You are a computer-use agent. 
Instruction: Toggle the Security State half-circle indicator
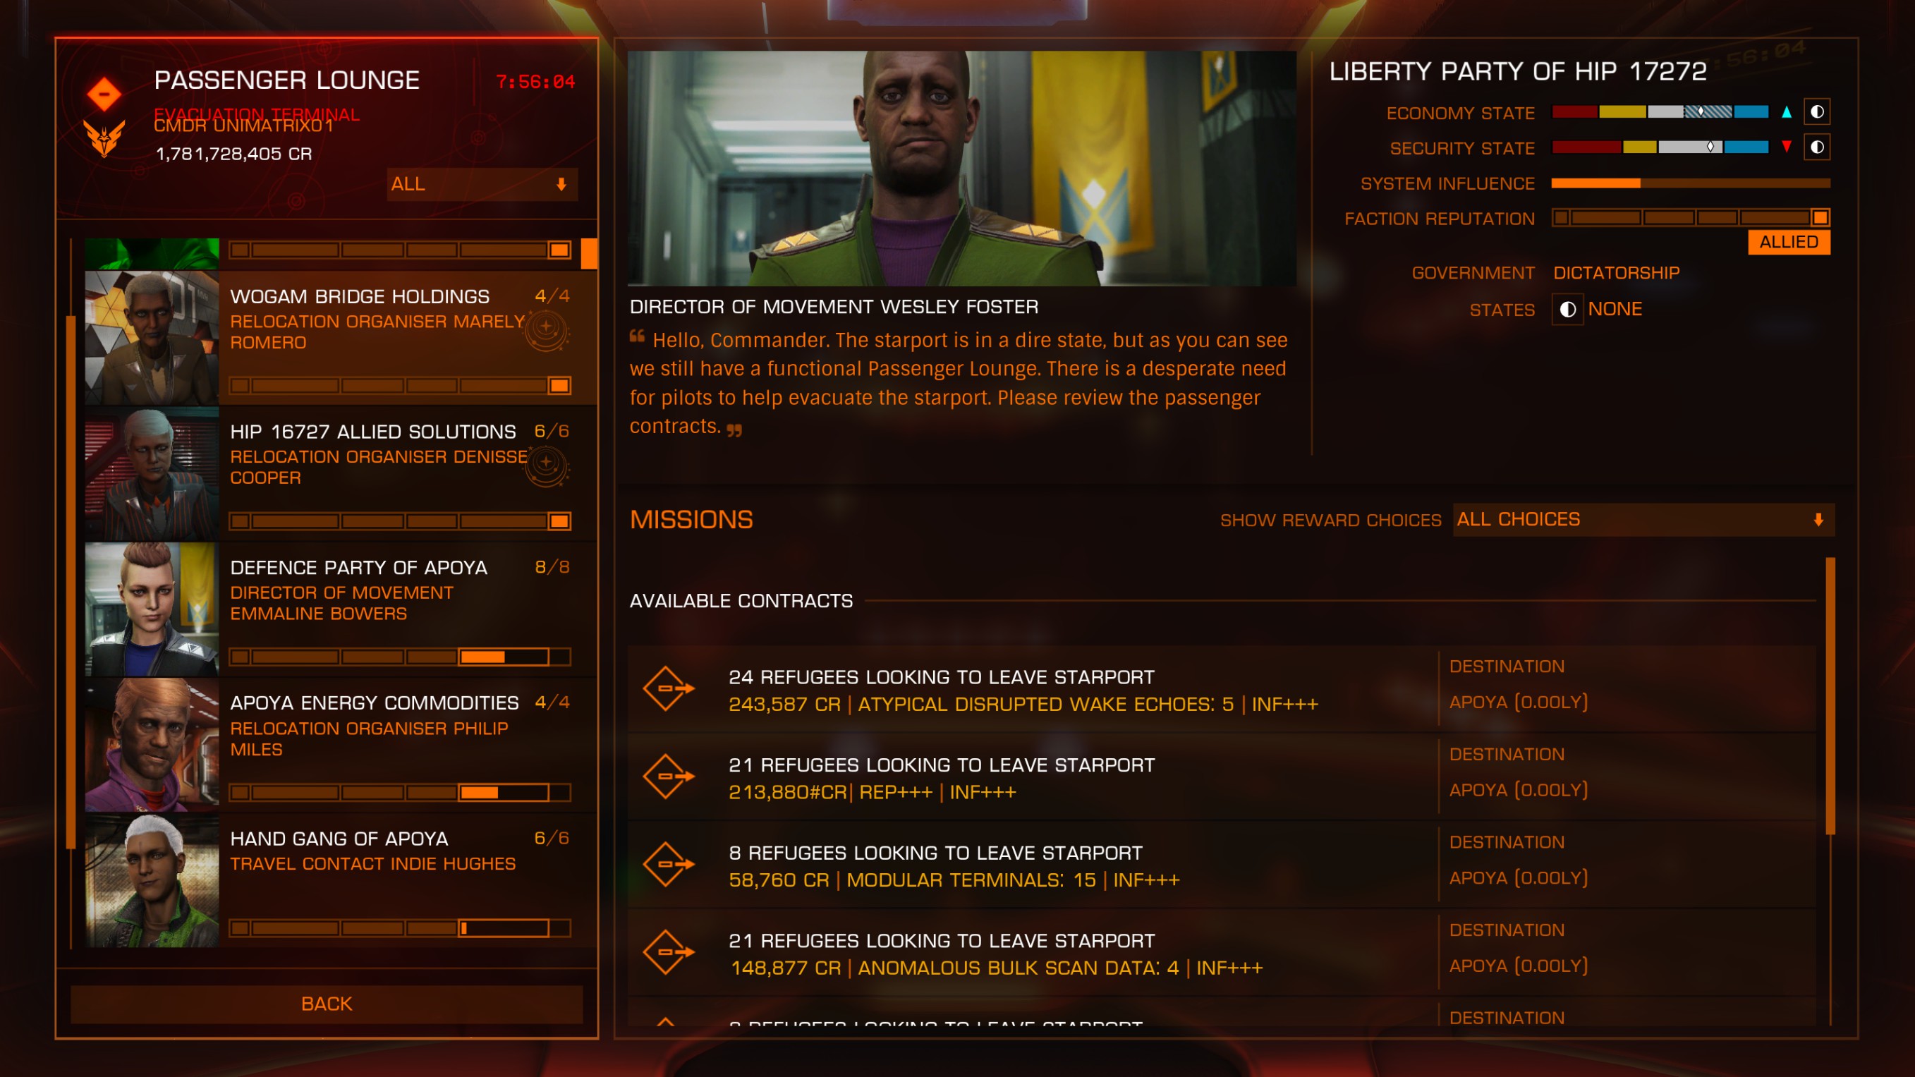[1817, 147]
